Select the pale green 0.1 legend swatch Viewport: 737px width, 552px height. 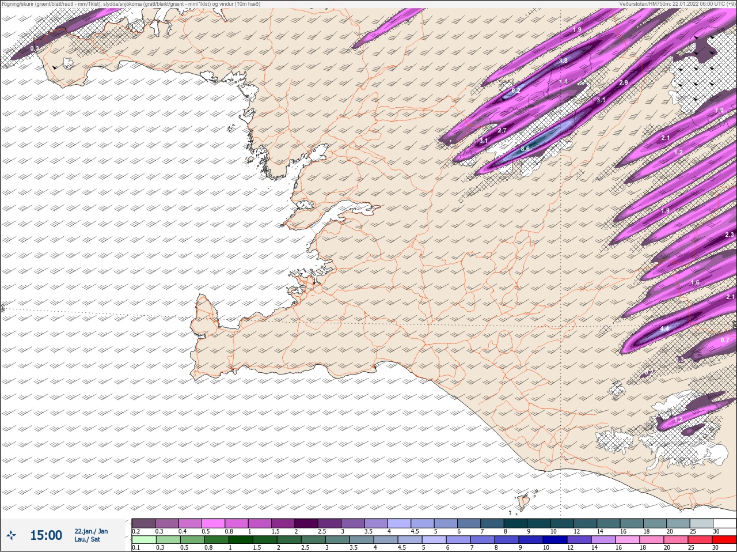pyautogui.click(x=143, y=540)
